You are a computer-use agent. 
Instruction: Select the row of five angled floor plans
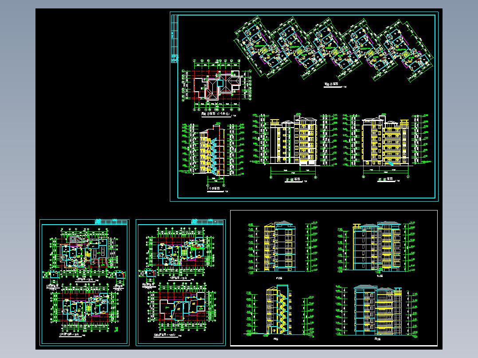coord(333,49)
